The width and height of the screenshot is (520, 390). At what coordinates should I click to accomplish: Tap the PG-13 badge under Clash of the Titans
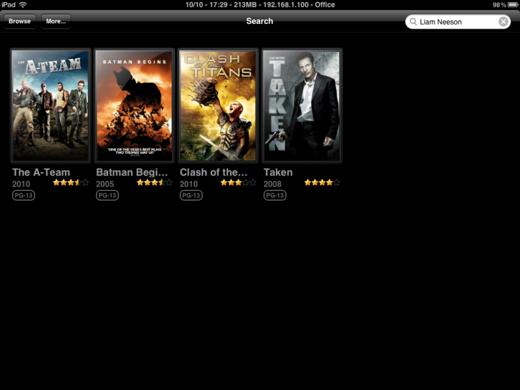pos(191,195)
